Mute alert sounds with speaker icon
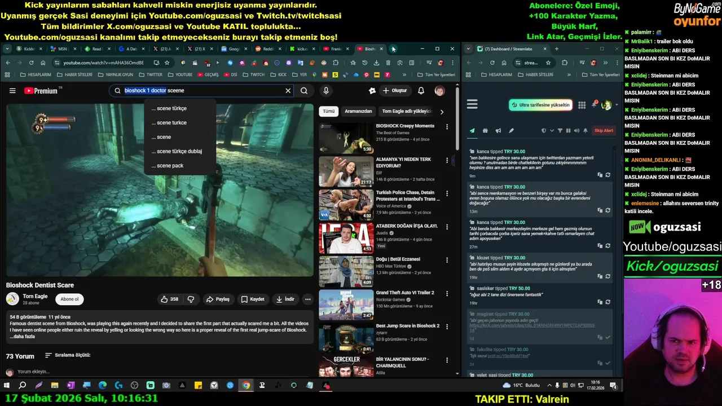Viewport: 722px width, 406px height. click(x=576, y=131)
